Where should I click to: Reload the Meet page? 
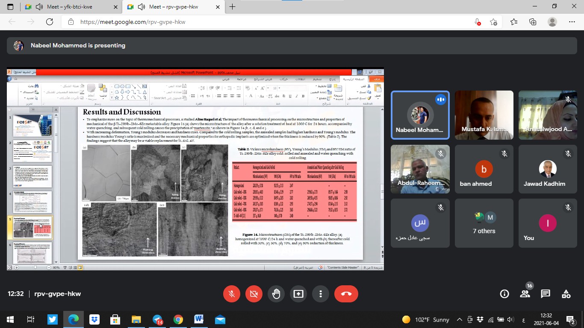click(50, 22)
